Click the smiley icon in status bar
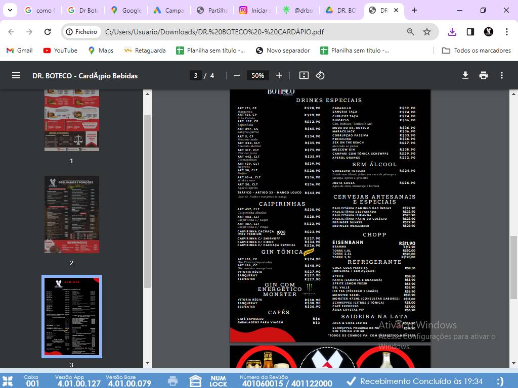518x388 pixels. pyautogui.click(x=500, y=381)
